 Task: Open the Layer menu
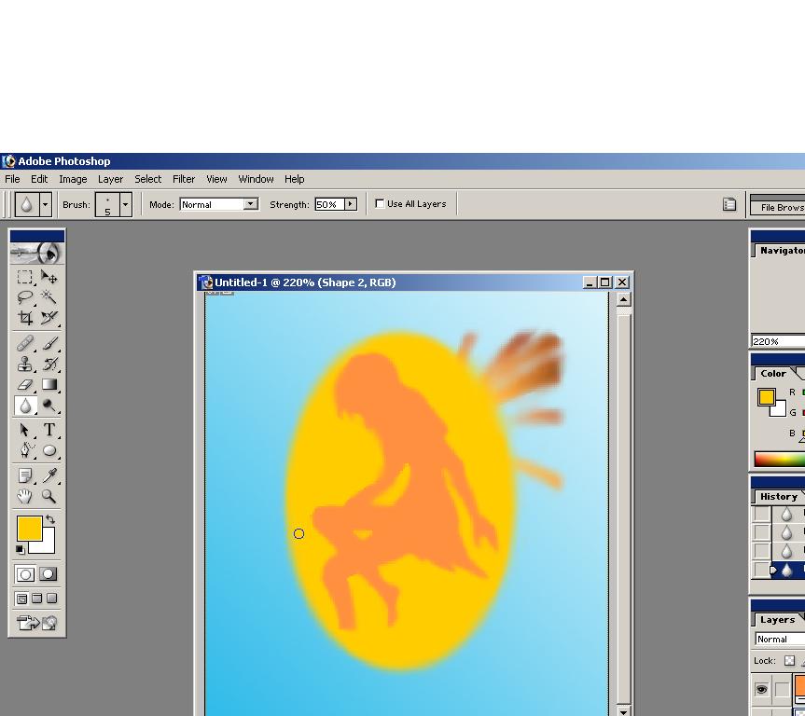pos(110,179)
